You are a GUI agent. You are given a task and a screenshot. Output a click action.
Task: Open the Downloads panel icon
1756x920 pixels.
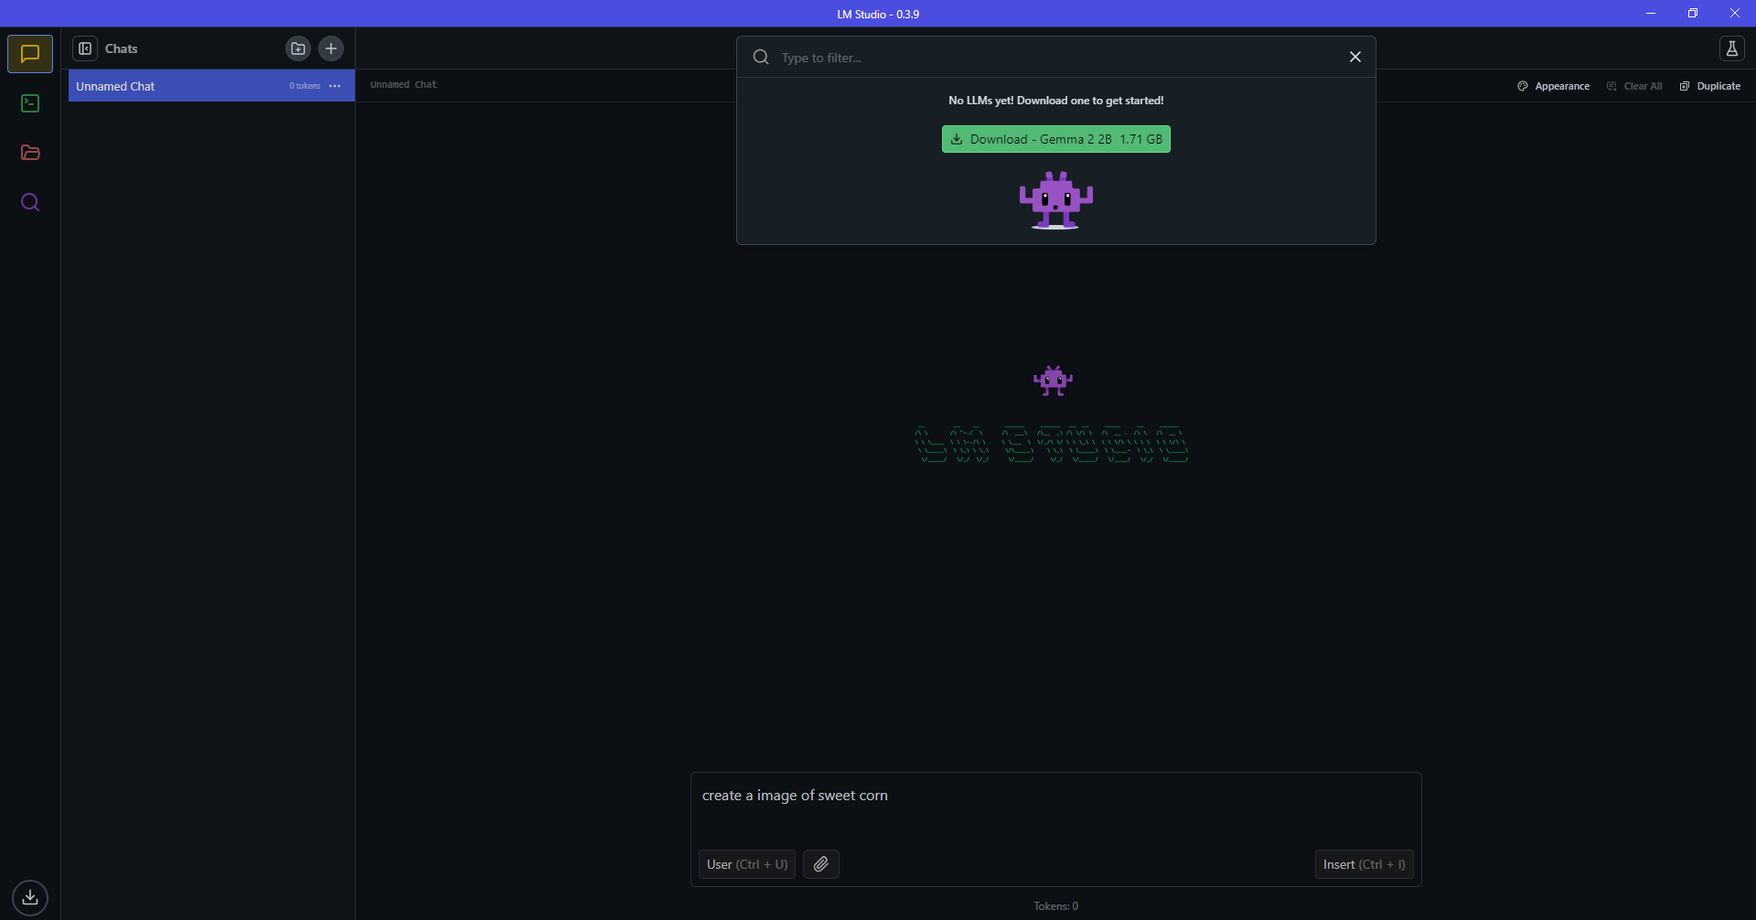30,897
